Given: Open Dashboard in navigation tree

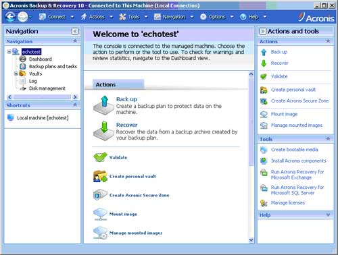Looking at the screenshot, I should click(41, 59).
